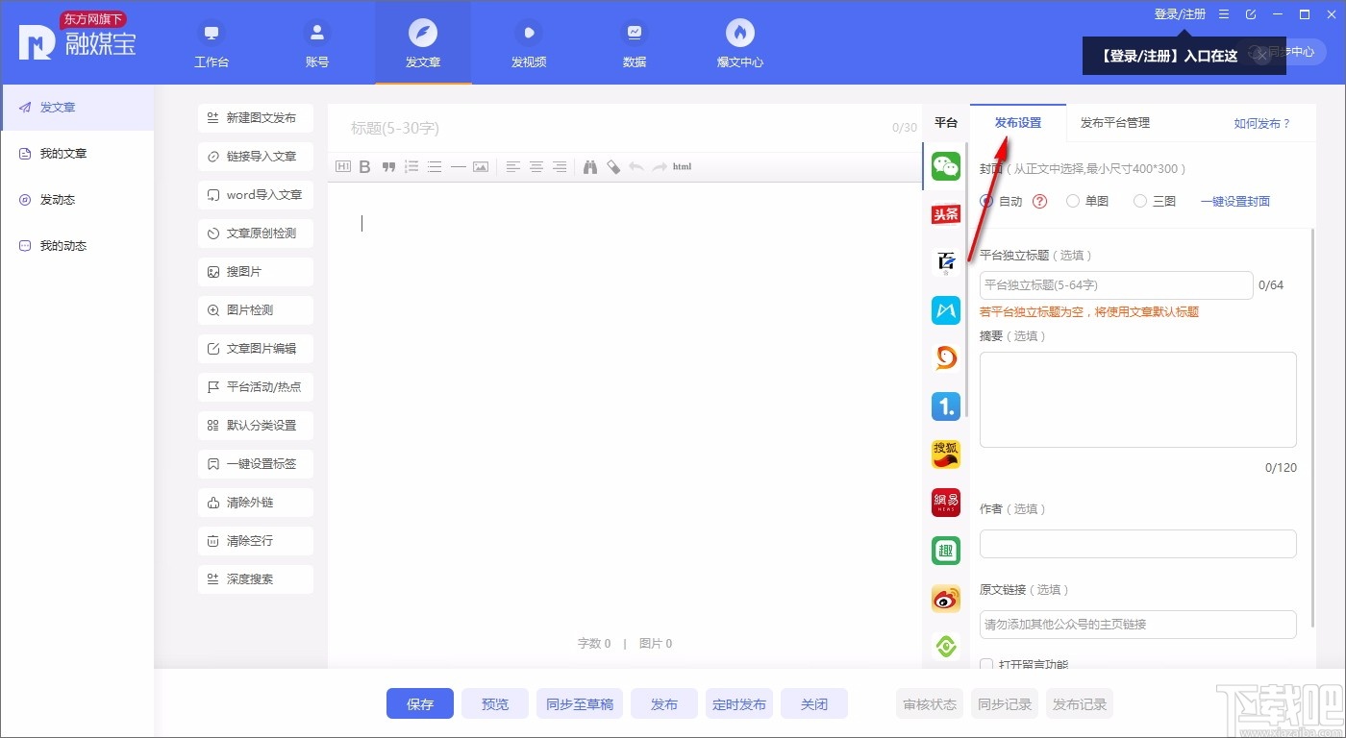1346x738 pixels.
Task: Select the 今日头条 platform icon
Action: [x=945, y=213]
